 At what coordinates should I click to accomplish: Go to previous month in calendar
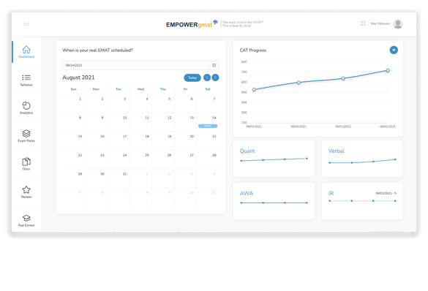tap(207, 78)
